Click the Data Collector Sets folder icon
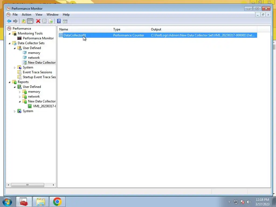This screenshot has width=276, height=207. click(15, 43)
